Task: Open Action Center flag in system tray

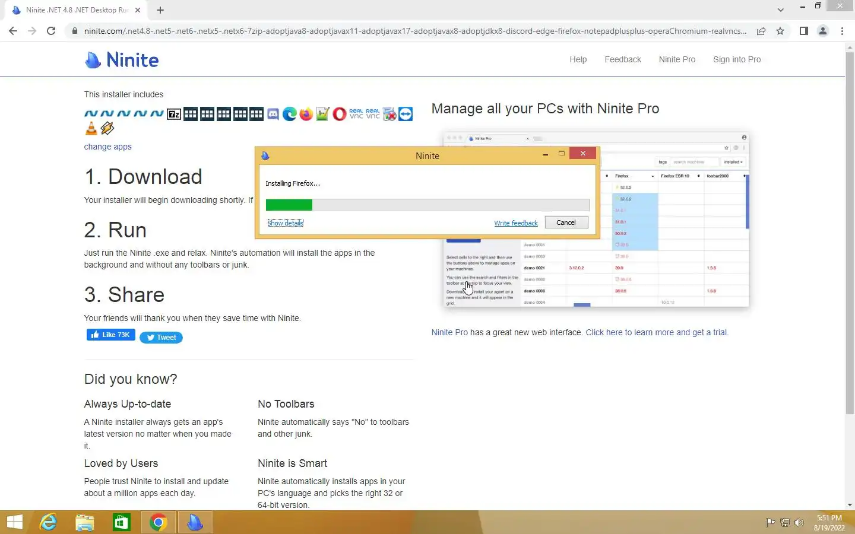Action: tap(770, 523)
